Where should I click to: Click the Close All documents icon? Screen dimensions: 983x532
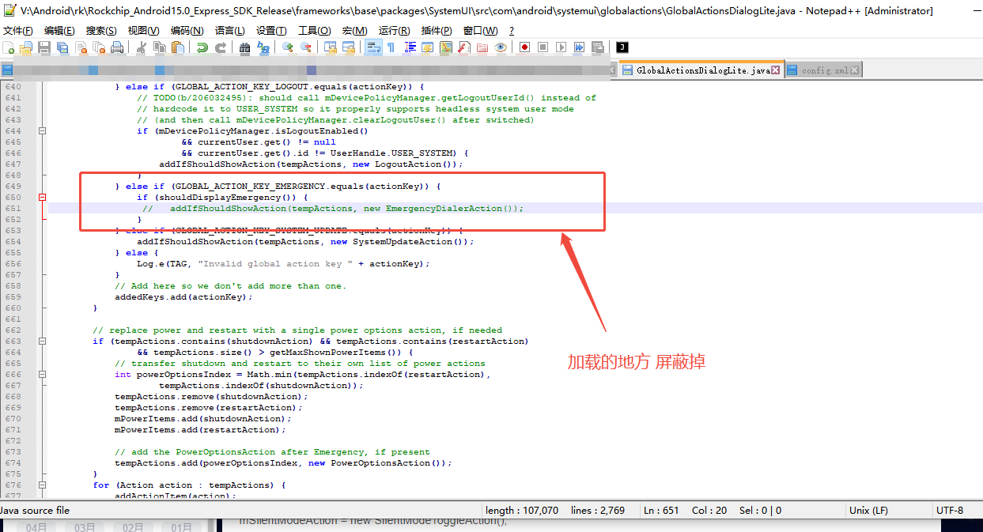pyautogui.click(x=99, y=47)
